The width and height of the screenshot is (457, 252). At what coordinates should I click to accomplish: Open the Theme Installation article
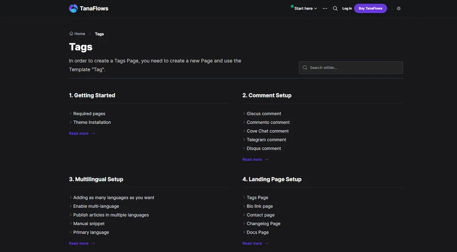[x=92, y=122]
